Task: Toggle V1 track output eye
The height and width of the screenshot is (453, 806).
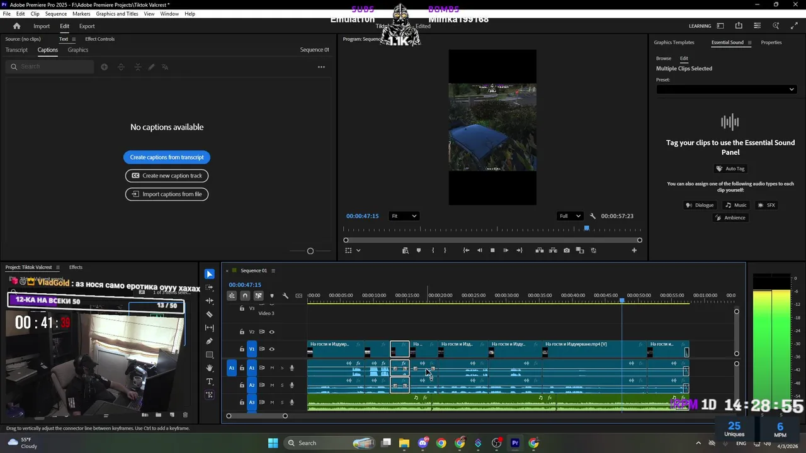Action: coord(272,349)
